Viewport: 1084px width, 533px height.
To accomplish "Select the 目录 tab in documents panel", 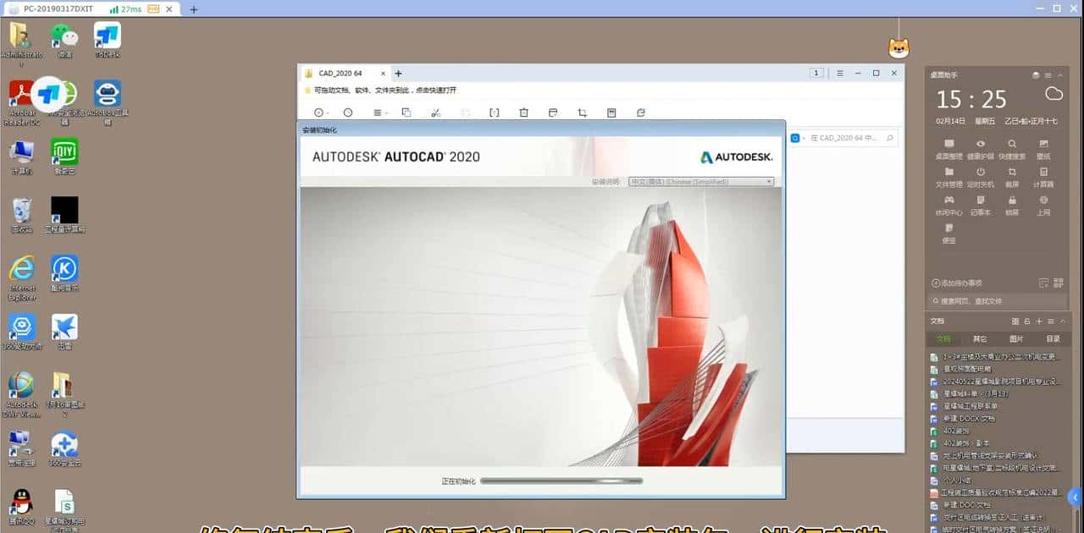I will (1053, 338).
